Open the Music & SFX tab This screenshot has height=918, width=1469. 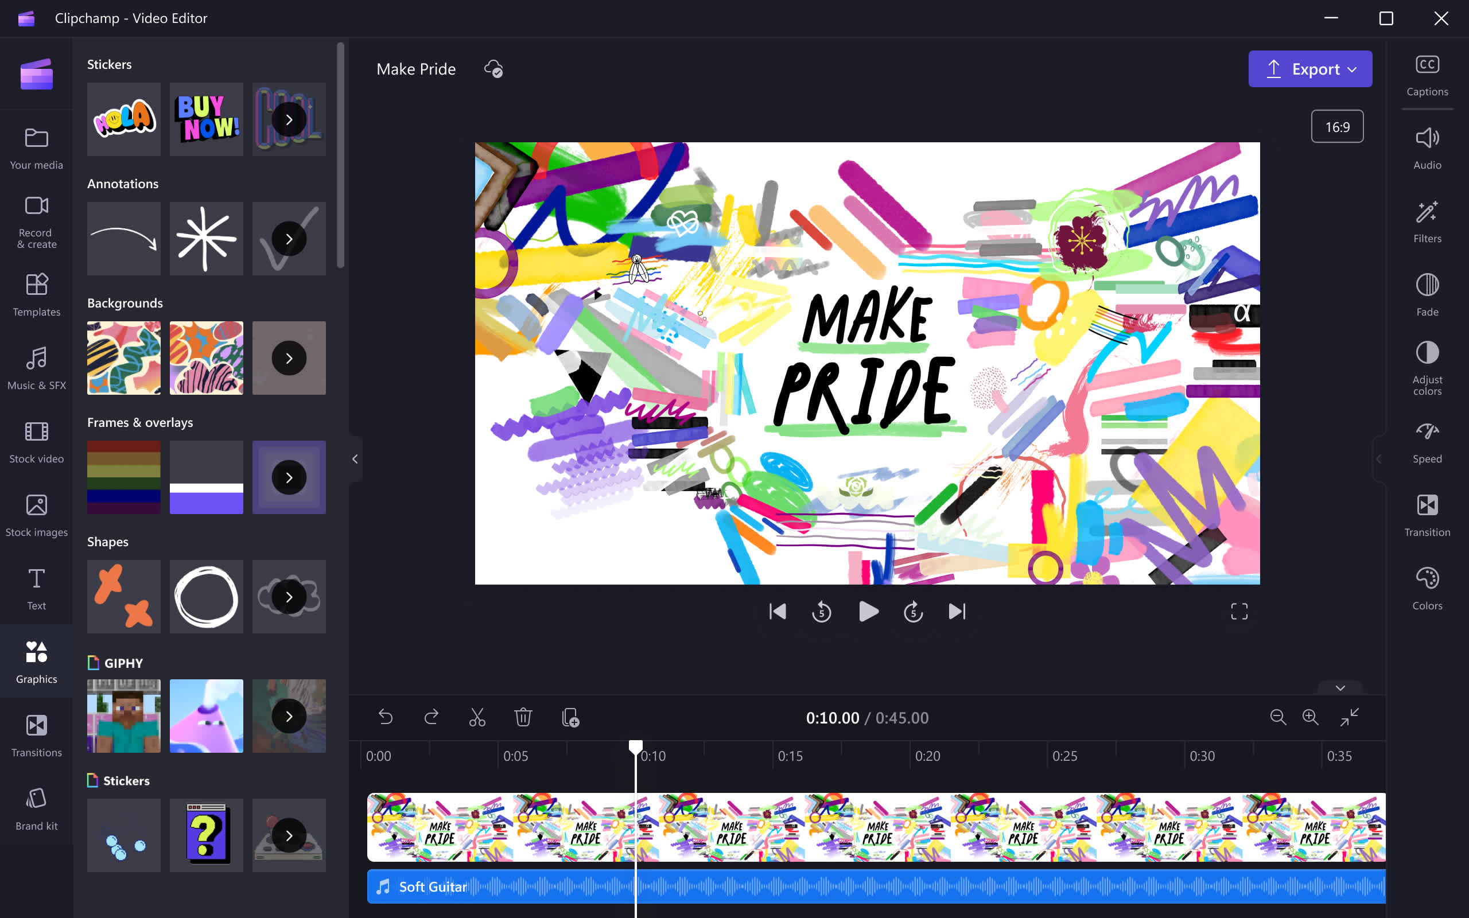pyautogui.click(x=36, y=368)
